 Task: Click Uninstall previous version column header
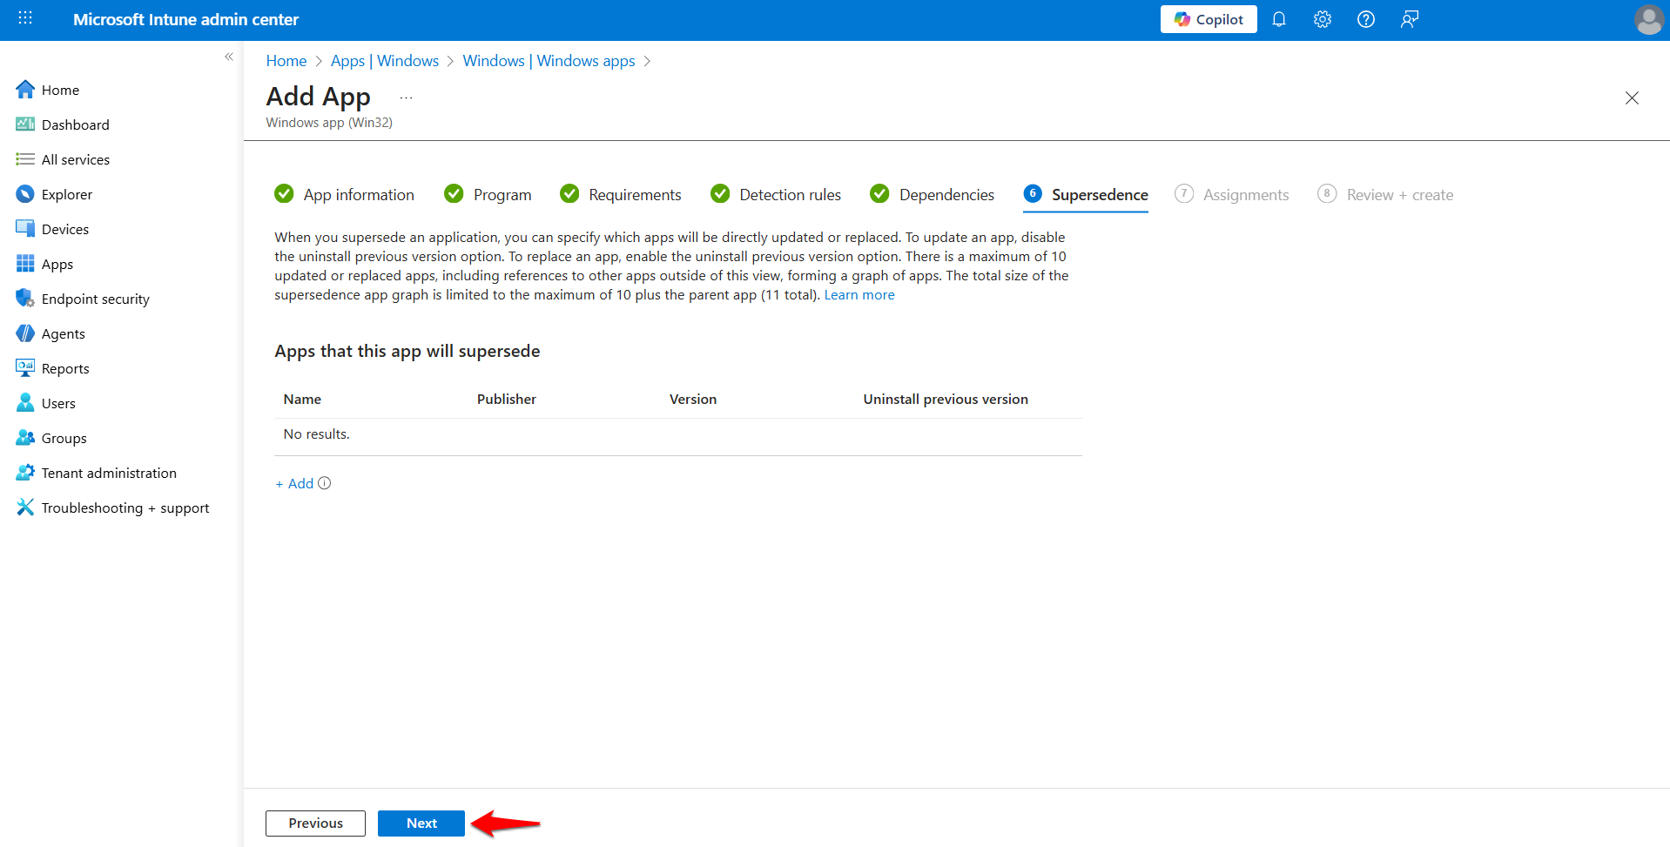pyautogui.click(x=946, y=399)
